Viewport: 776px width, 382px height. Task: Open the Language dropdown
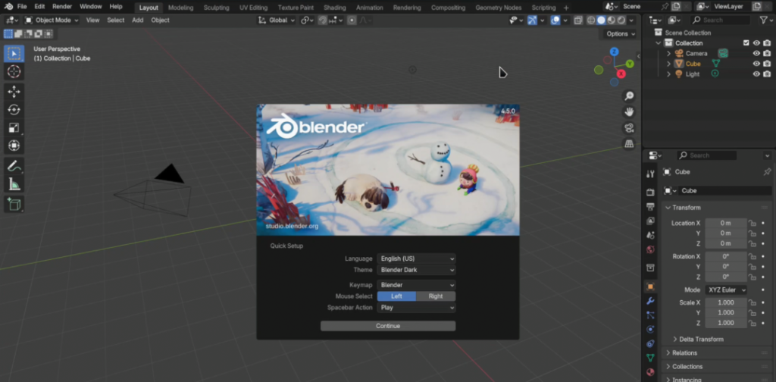(416, 258)
